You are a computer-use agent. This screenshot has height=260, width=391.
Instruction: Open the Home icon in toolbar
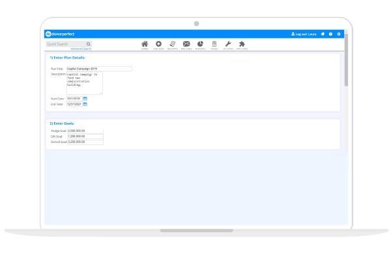[145, 44]
